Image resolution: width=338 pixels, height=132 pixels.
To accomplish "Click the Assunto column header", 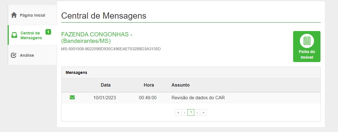I will pyautogui.click(x=180, y=85).
